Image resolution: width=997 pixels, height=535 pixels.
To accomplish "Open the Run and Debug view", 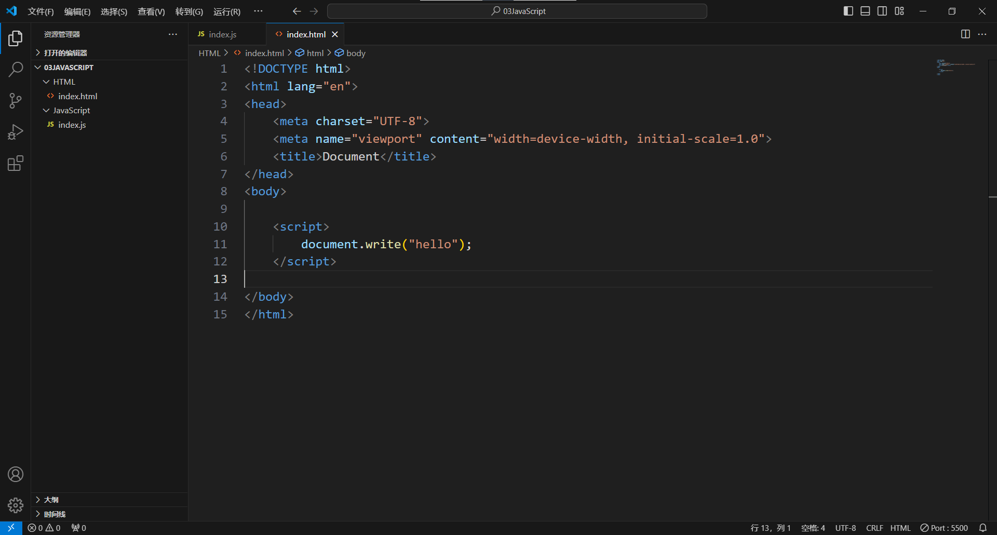I will click(x=16, y=132).
